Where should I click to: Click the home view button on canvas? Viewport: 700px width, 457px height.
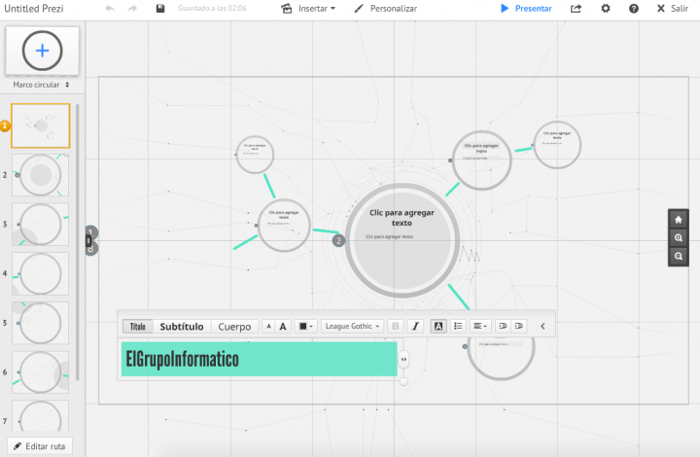(x=679, y=219)
